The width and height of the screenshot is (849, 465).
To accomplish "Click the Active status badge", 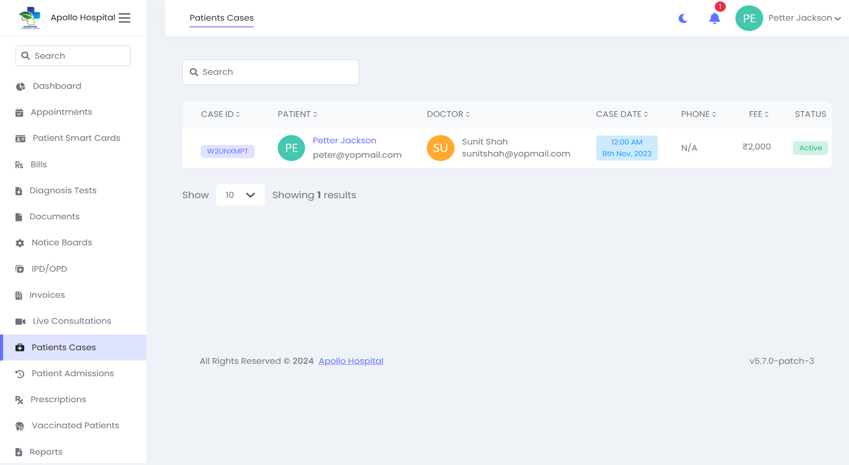I will click(x=810, y=148).
